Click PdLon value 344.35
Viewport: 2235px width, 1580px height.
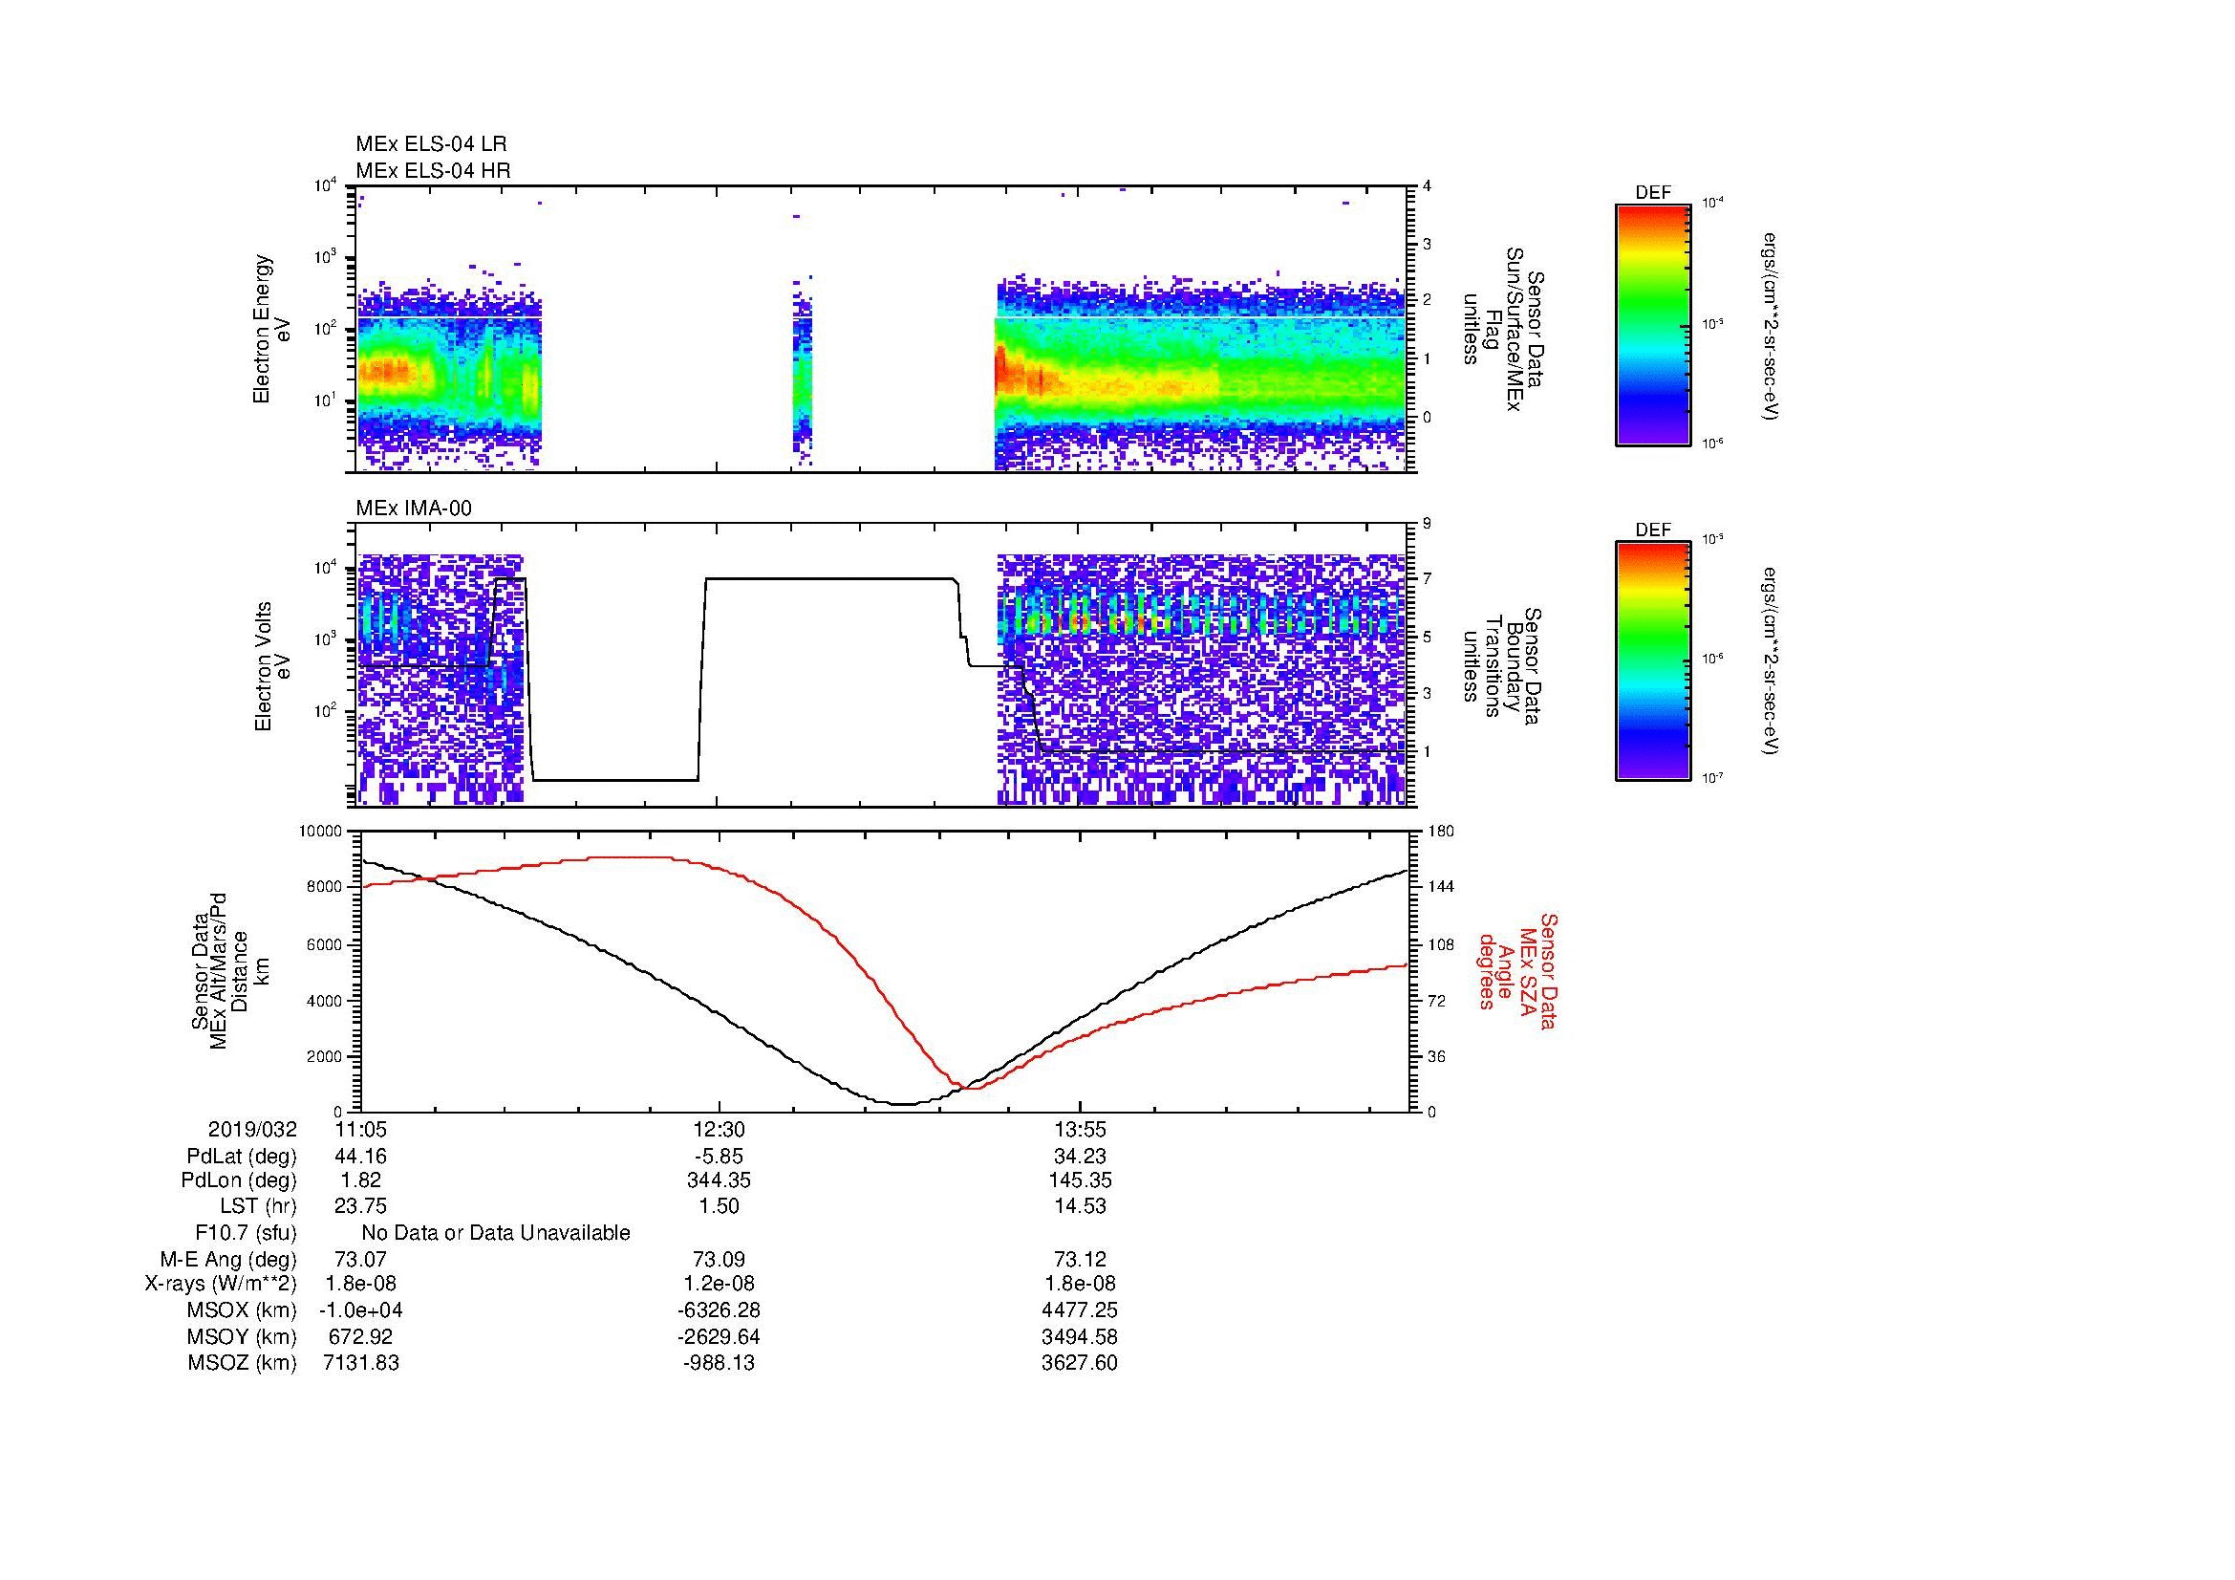719,1180
